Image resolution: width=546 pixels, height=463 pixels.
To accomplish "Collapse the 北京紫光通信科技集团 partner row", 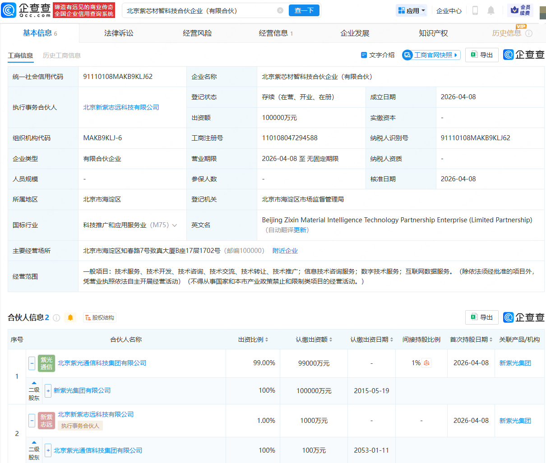I will (x=32, y=363).
